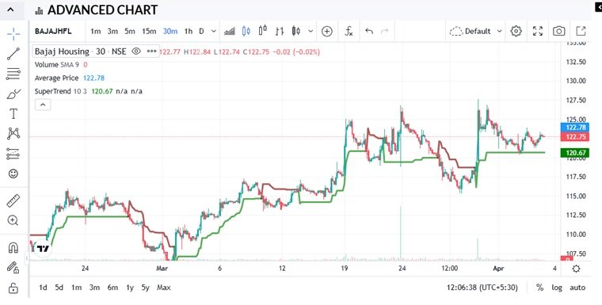Screen dimensions: 602x305
Task: Collapse the indicator legend chevron
Action: point(43,105)
